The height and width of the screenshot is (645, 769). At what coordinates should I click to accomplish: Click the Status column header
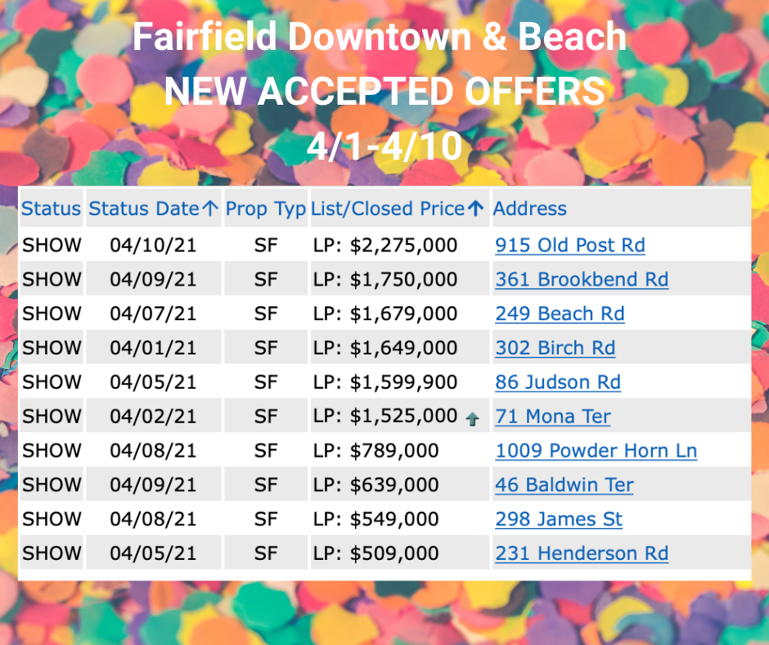tap(51, 209)
